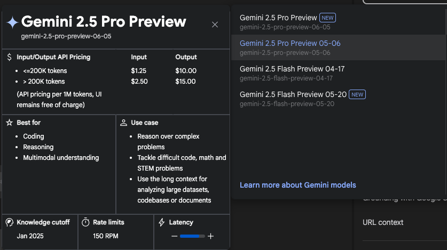Click URL context setting row
447x250 pixels.
383,222
